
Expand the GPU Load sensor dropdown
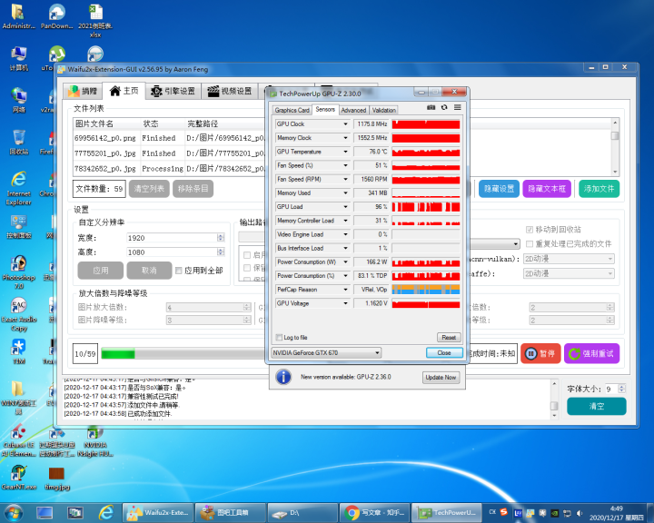(345, 206)
